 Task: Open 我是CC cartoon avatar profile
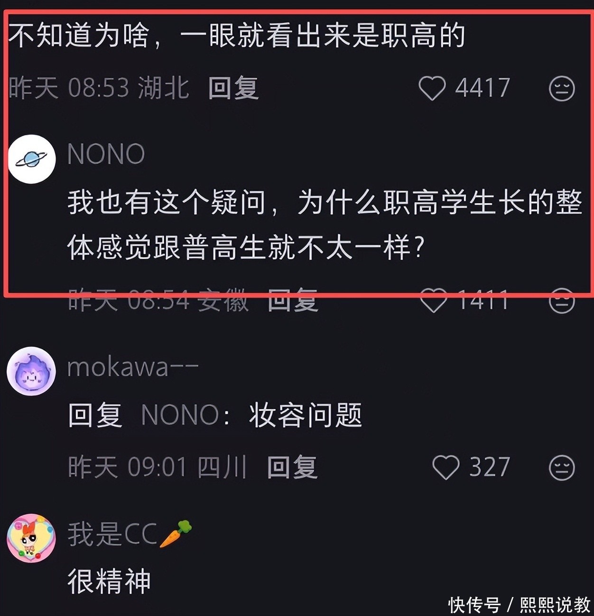[x=31, y=538]
